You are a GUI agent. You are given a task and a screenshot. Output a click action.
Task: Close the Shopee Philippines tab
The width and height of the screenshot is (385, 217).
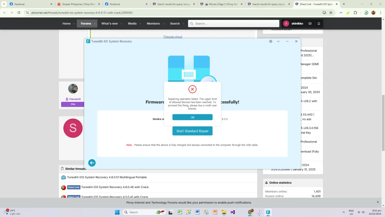tap(99, 4)
